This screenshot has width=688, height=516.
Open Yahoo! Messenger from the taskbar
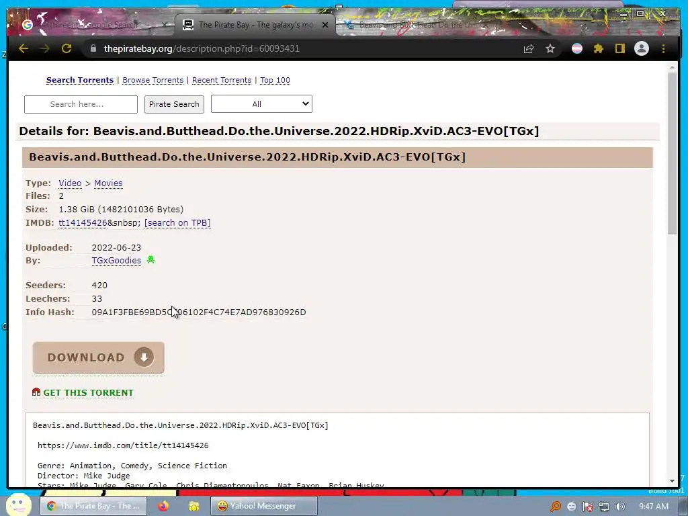[x=263, y=506]
